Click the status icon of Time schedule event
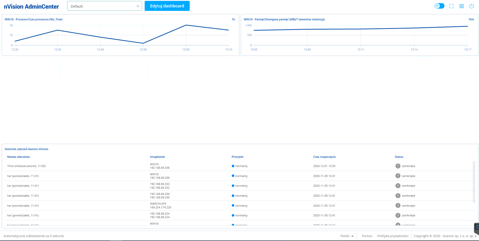479x241 pixels. (398, 166)
